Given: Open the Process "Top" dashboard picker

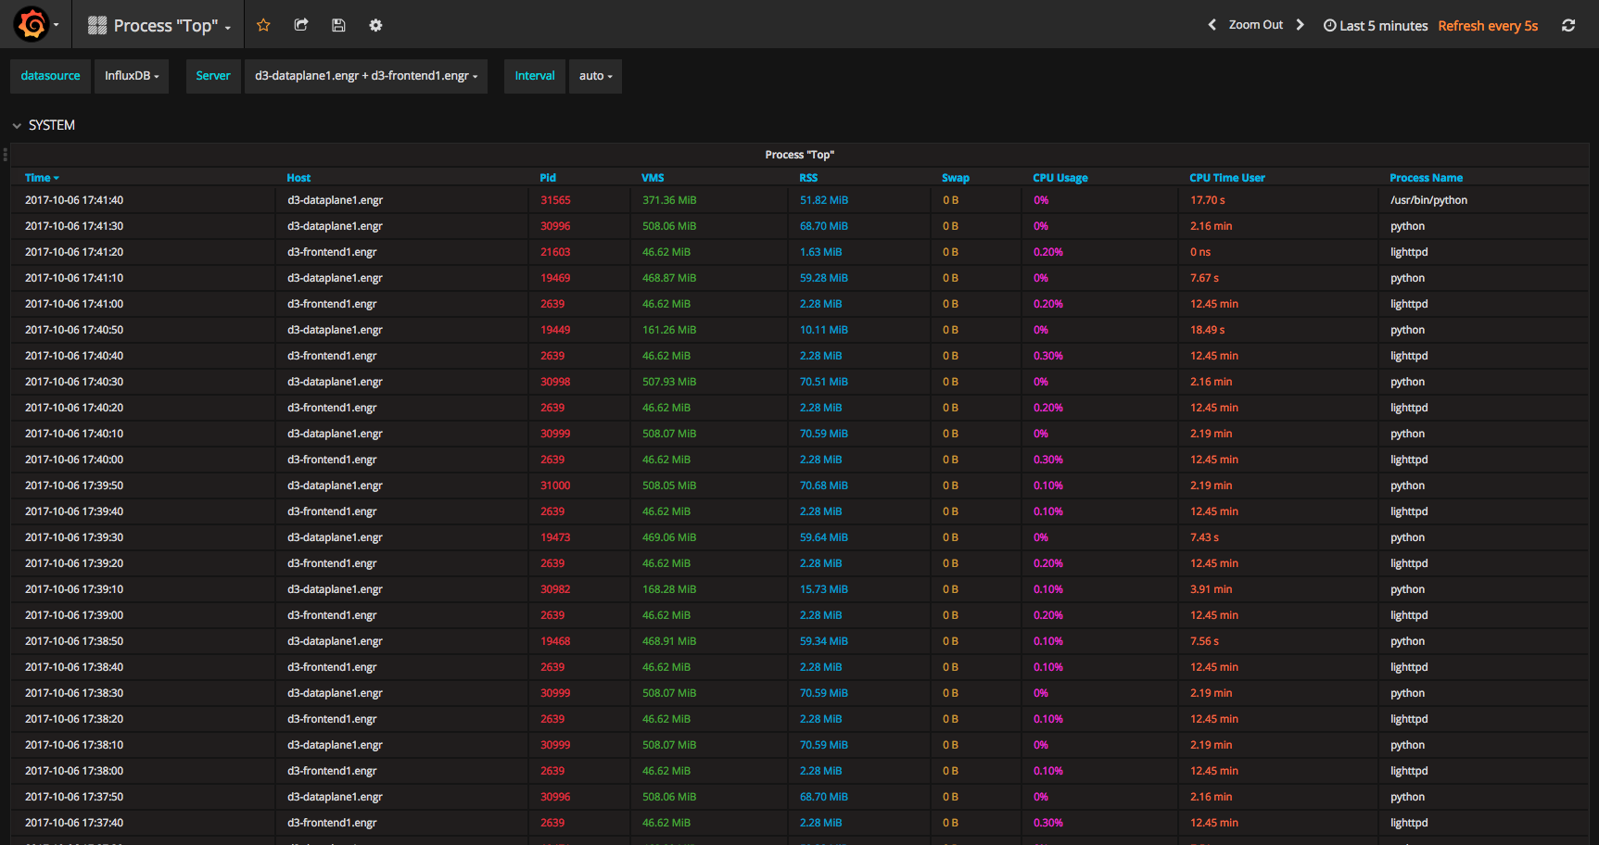Looking at the screenshot, I should (x=159, y=26).
